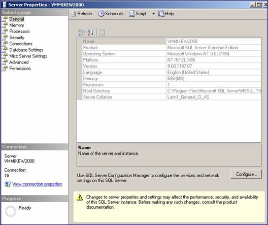Switch property grid to Categorized view
268x225 pixels.
[82, 33]
